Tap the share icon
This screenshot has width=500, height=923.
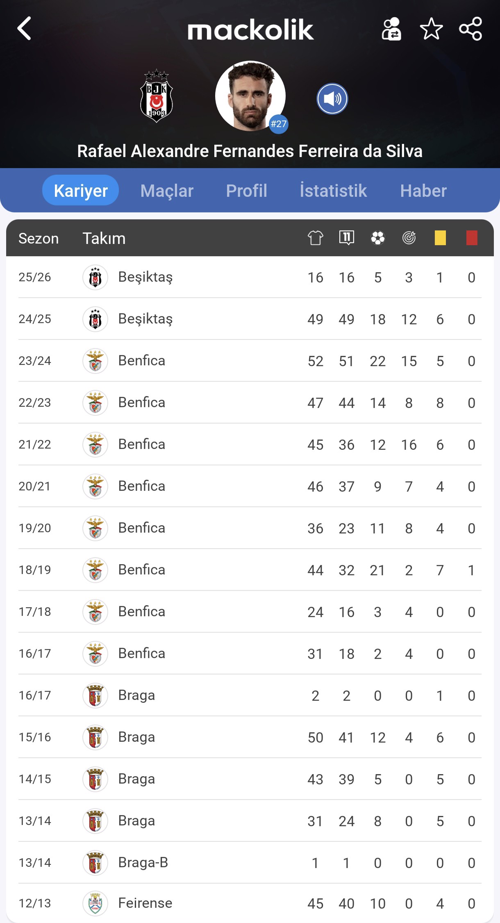point(470,29)
